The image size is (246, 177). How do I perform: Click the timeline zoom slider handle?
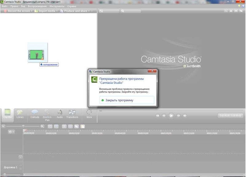(23, 126)
